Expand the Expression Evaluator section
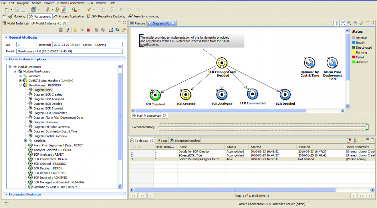 (x=6, y=195)
